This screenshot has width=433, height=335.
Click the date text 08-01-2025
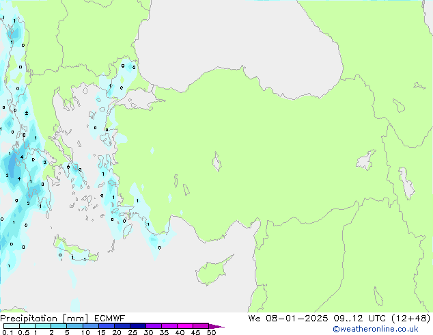point(297,319)
